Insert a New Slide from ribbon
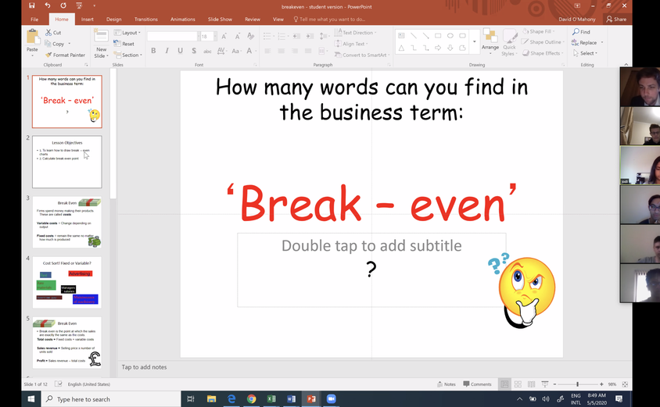 [101, 44]
